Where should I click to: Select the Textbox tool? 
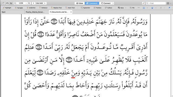click(x=97, y=8)
